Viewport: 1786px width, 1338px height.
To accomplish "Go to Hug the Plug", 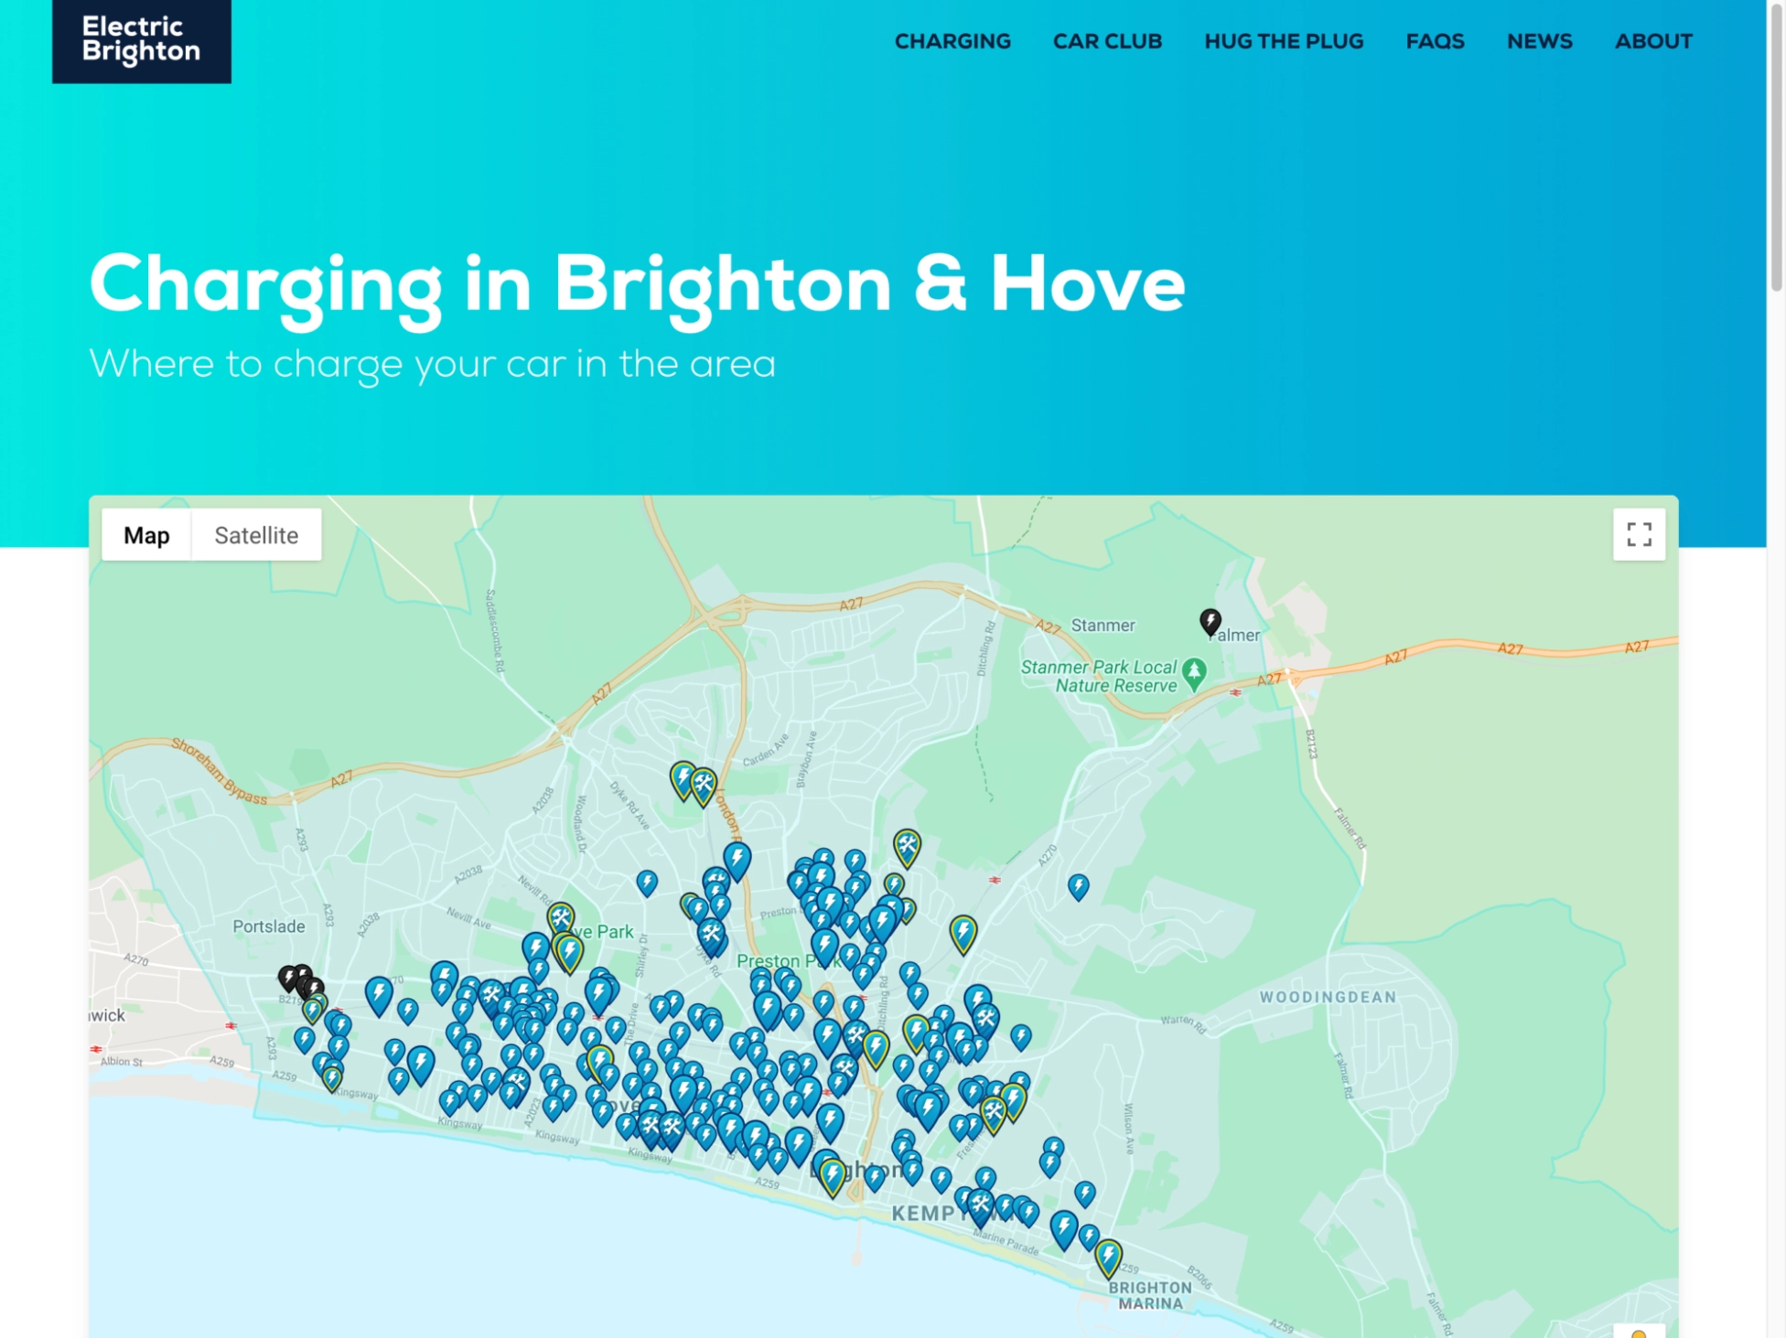I will point(1284,41).
